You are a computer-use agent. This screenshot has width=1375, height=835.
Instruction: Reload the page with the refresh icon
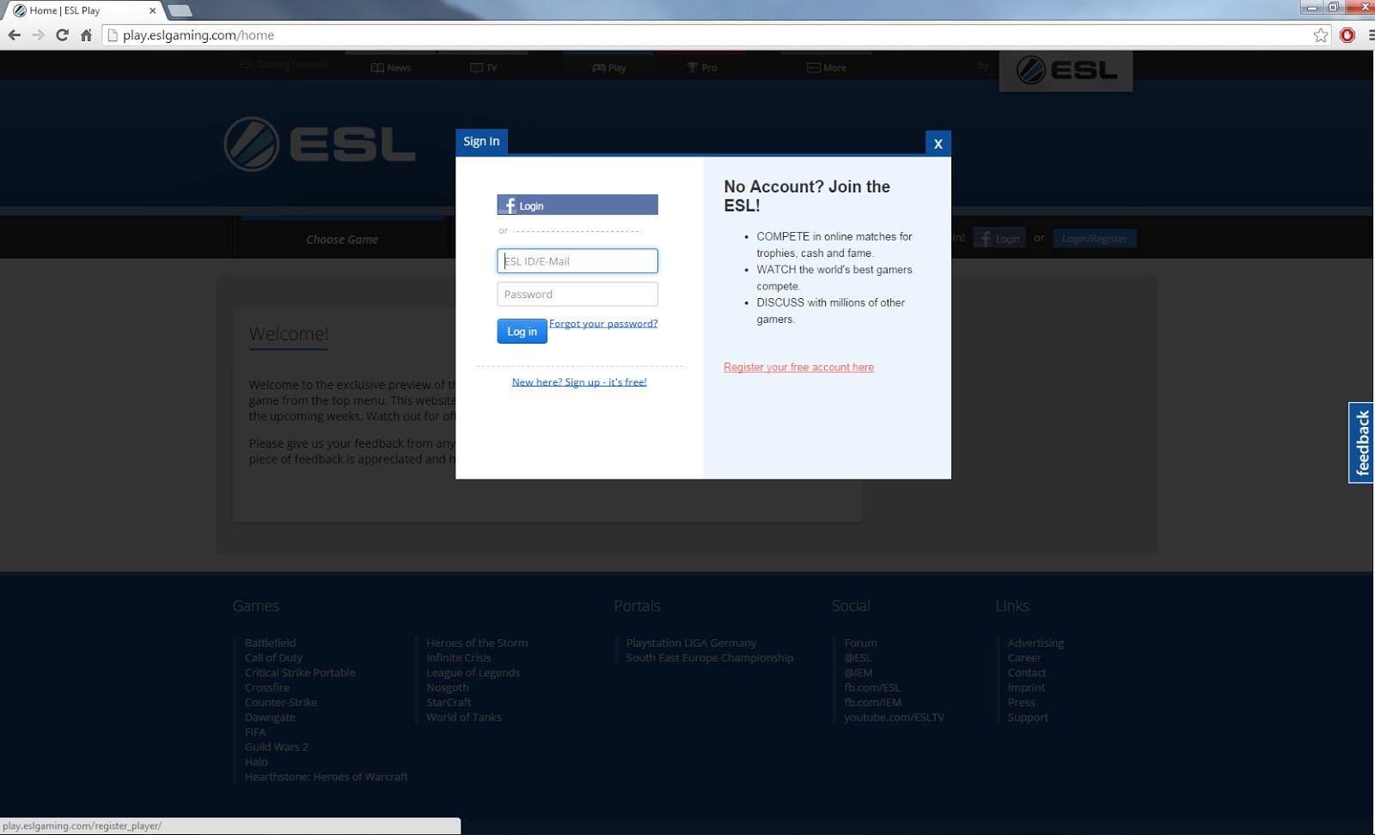coord(62,35)
